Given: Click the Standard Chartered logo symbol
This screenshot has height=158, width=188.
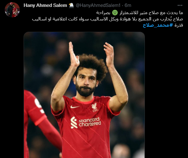Looking at the screenshot, I should pos(74,122).
